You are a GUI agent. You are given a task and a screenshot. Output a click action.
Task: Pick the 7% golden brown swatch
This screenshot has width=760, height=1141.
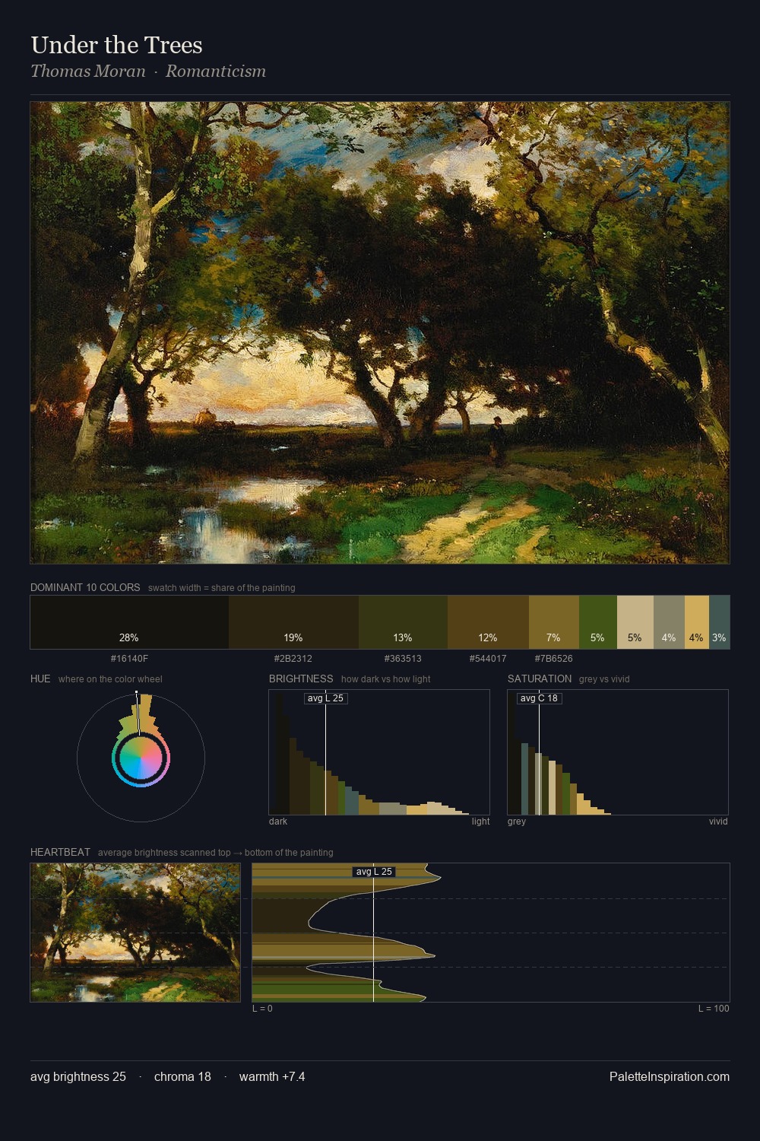click(554, 622)
